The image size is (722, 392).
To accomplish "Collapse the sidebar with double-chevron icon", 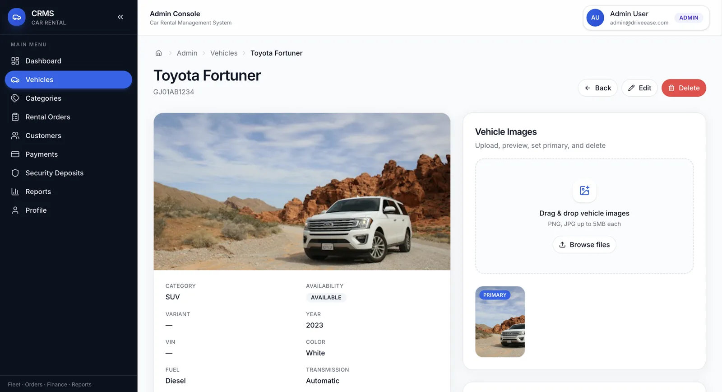I will [120, 17].
